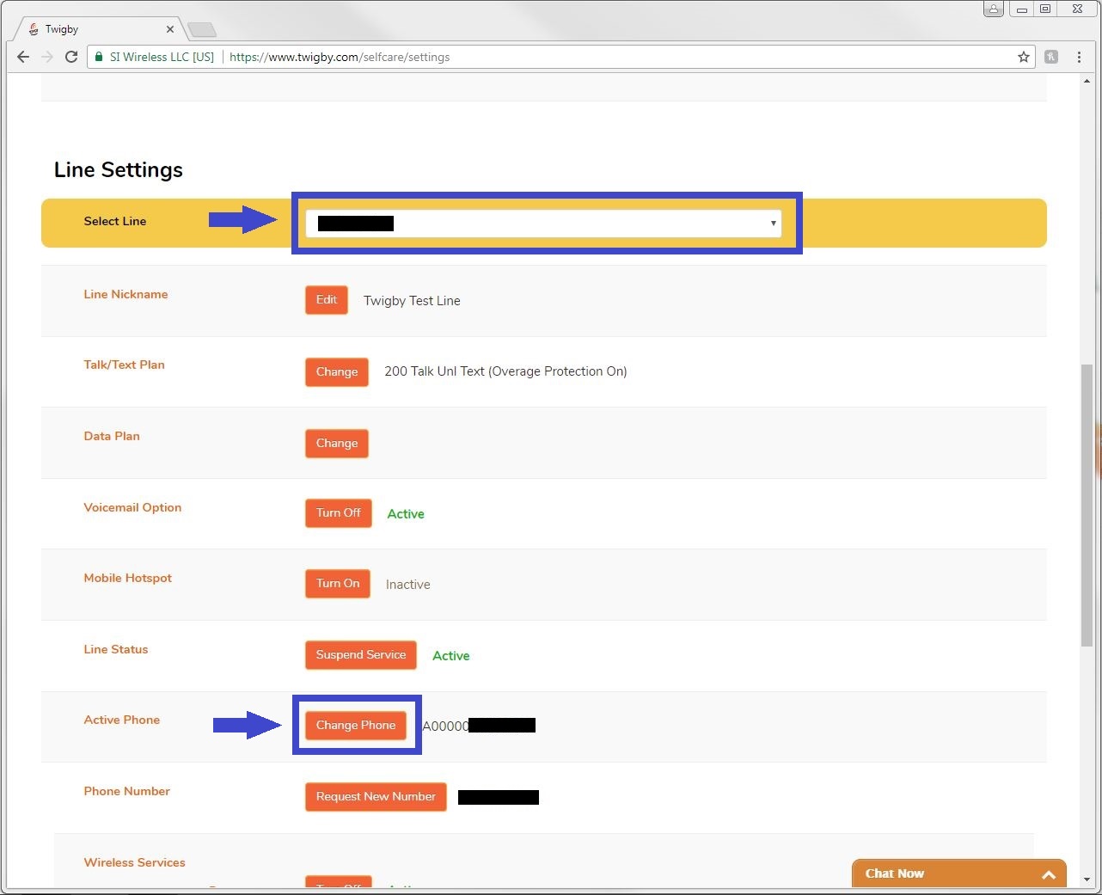Click the browser back arrow
This screenshot has height=895, width=1102.
click(x=23, y=57)
